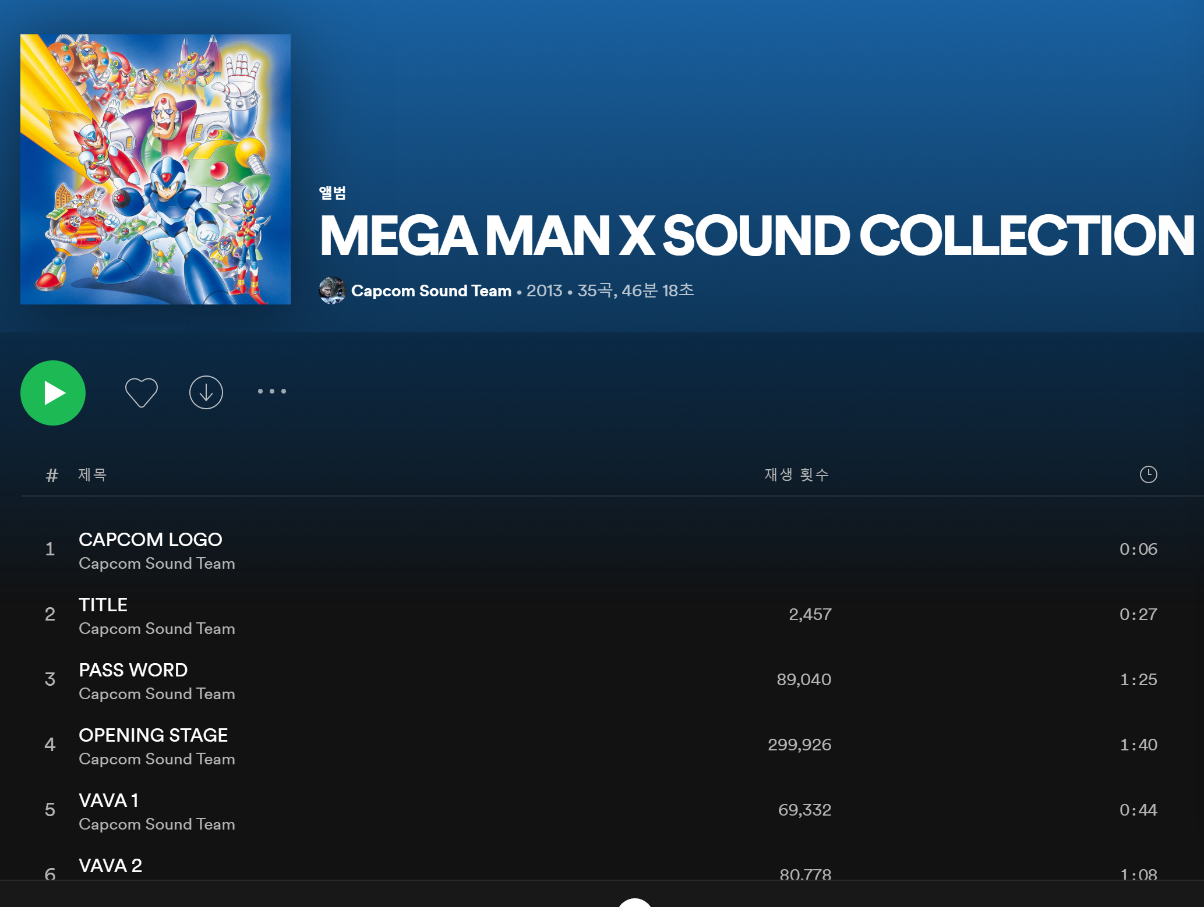Select the CAPCOM LOGO track

click(x=150, y=540)
